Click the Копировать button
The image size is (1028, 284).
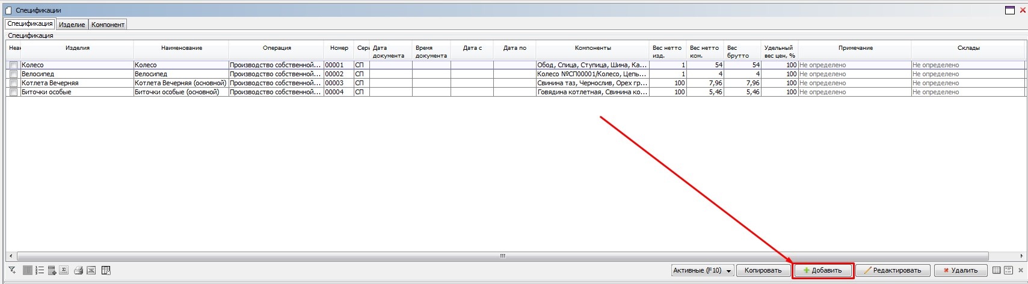point(763,271)
